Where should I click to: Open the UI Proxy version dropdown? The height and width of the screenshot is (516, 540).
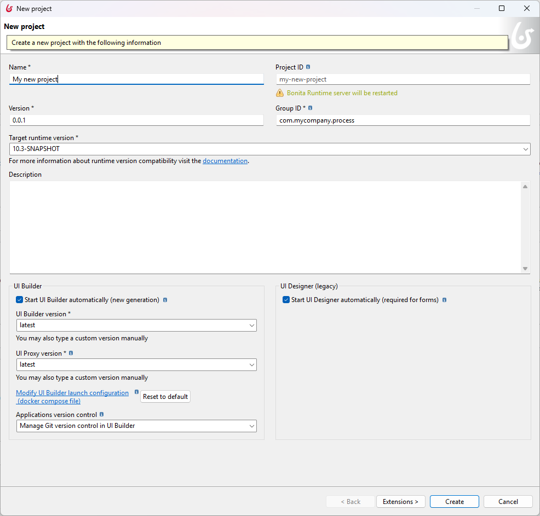coord(251,364)
